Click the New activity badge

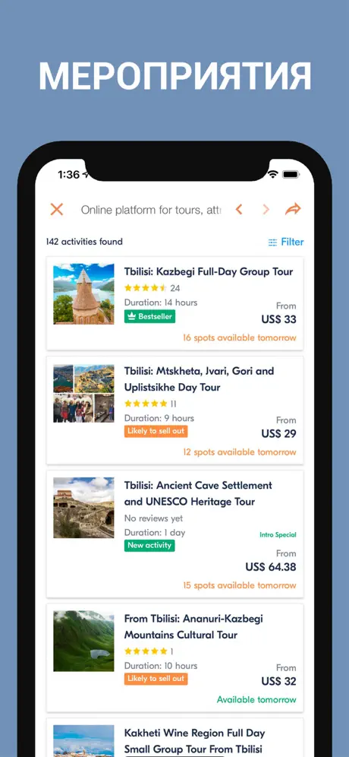pos(149,546)
